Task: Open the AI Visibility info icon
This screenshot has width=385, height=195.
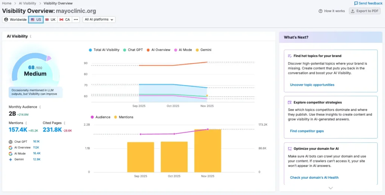Action: coord(30,36)
